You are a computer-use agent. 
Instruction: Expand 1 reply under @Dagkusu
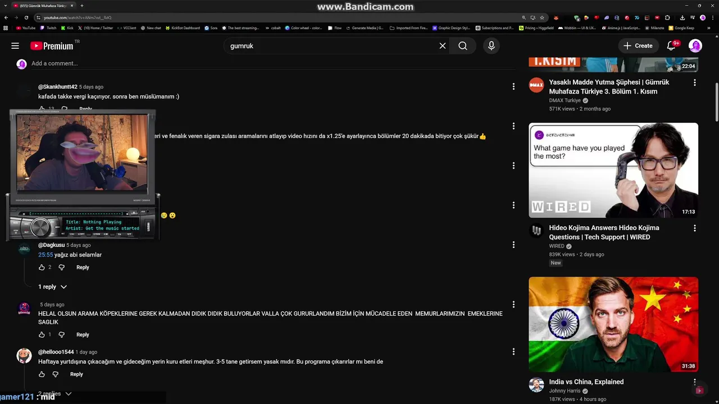click(53, 287)
